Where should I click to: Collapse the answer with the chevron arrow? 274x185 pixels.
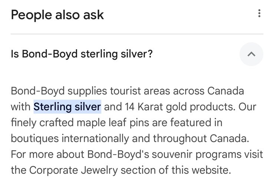click(x=251, y=54)
